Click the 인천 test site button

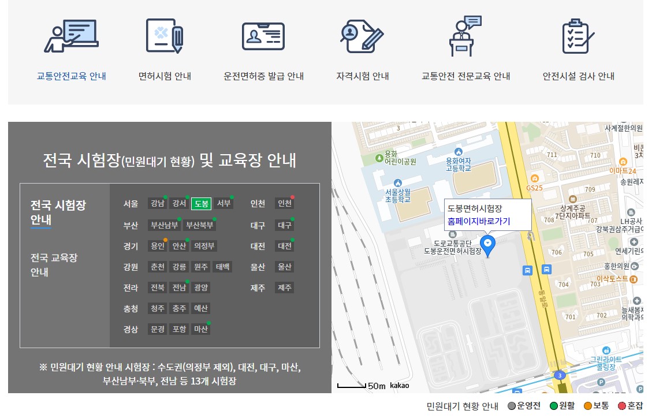[284, 203]
